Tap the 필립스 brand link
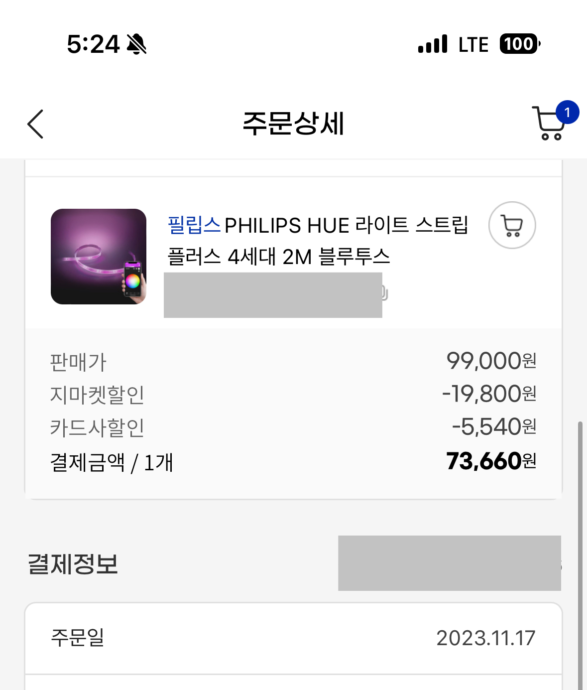The width and height of the screenshot is (587, 690). [x=194, y=225]
